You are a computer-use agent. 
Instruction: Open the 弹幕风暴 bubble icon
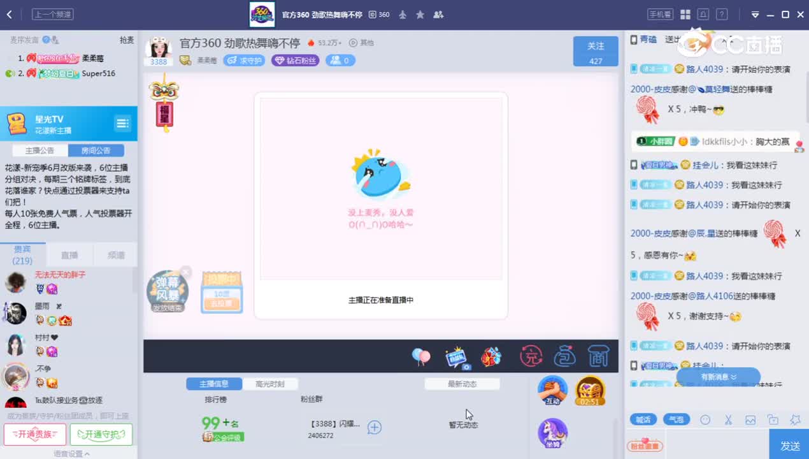pyautogui.click(x=167, y=291)
